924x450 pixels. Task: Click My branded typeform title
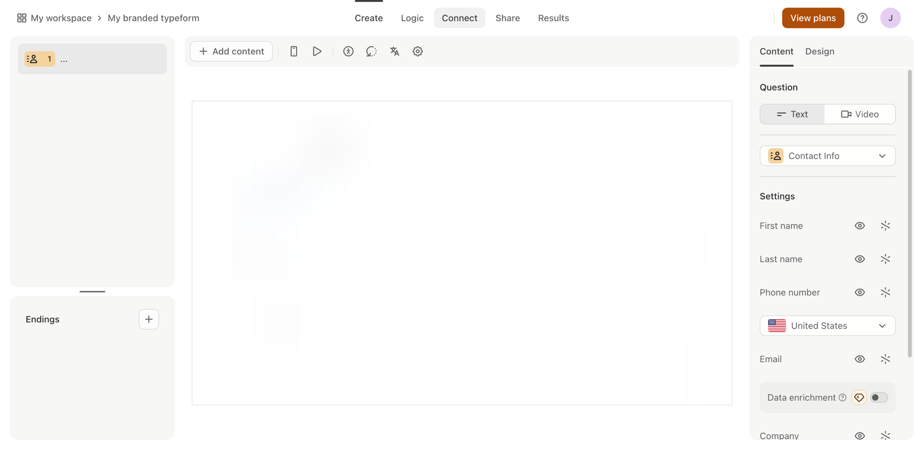[x=153, y=18]
